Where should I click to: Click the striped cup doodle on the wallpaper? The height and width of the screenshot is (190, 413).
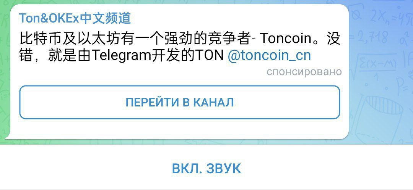pos(383,105)
